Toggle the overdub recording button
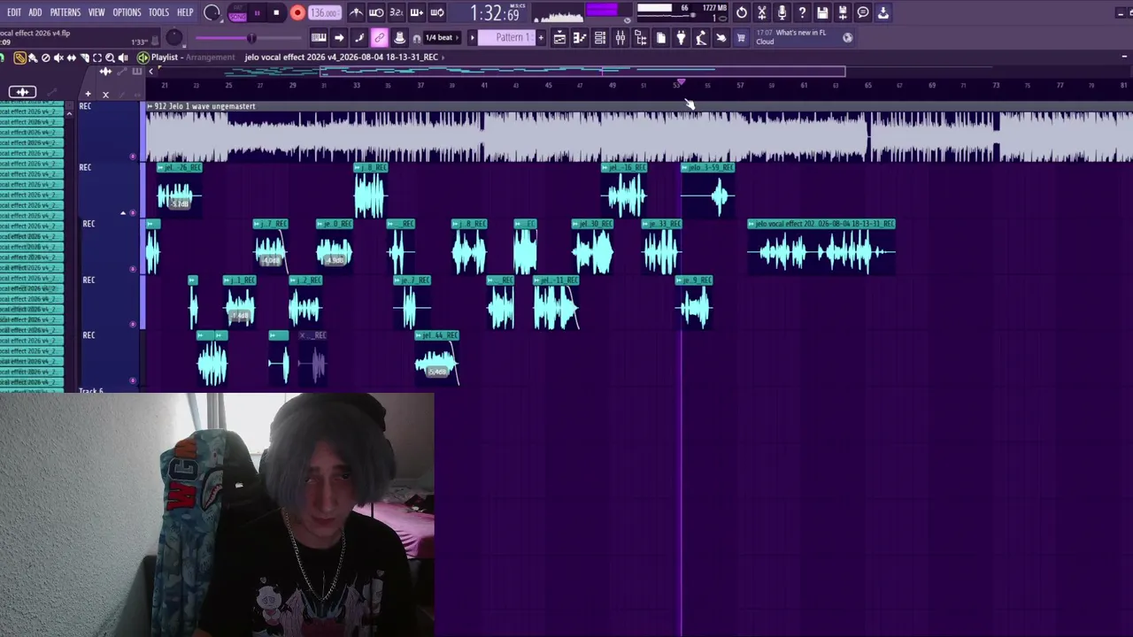Viewport: 1133px width, 637px height. pos(417,12)
